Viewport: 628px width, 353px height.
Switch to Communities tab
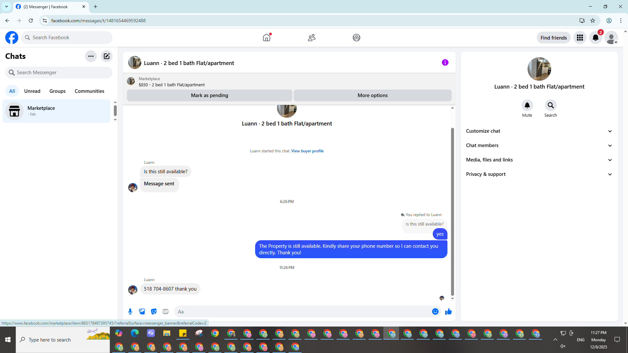[x=89, y=91]
